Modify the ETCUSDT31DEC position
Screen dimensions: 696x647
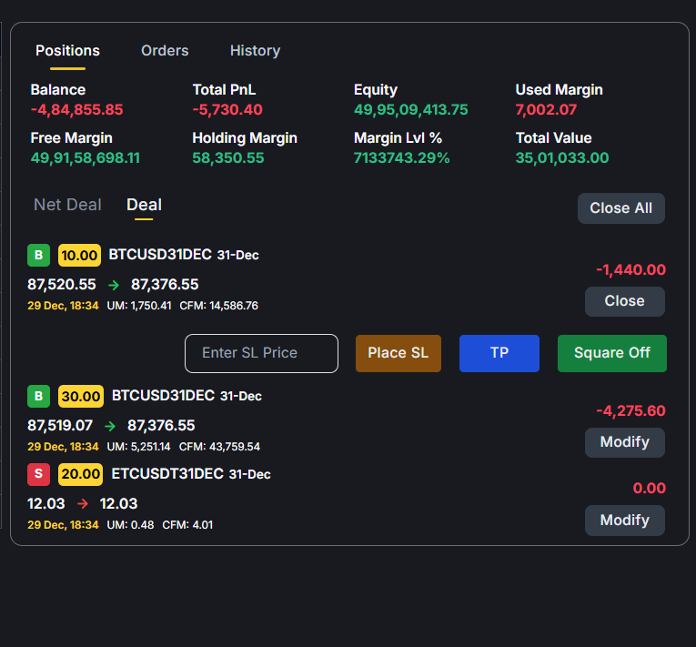pyautogui.click(x=624, y=521)
